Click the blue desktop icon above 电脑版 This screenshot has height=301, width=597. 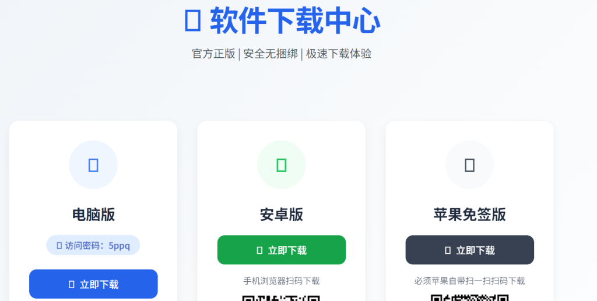click(93, 165)
